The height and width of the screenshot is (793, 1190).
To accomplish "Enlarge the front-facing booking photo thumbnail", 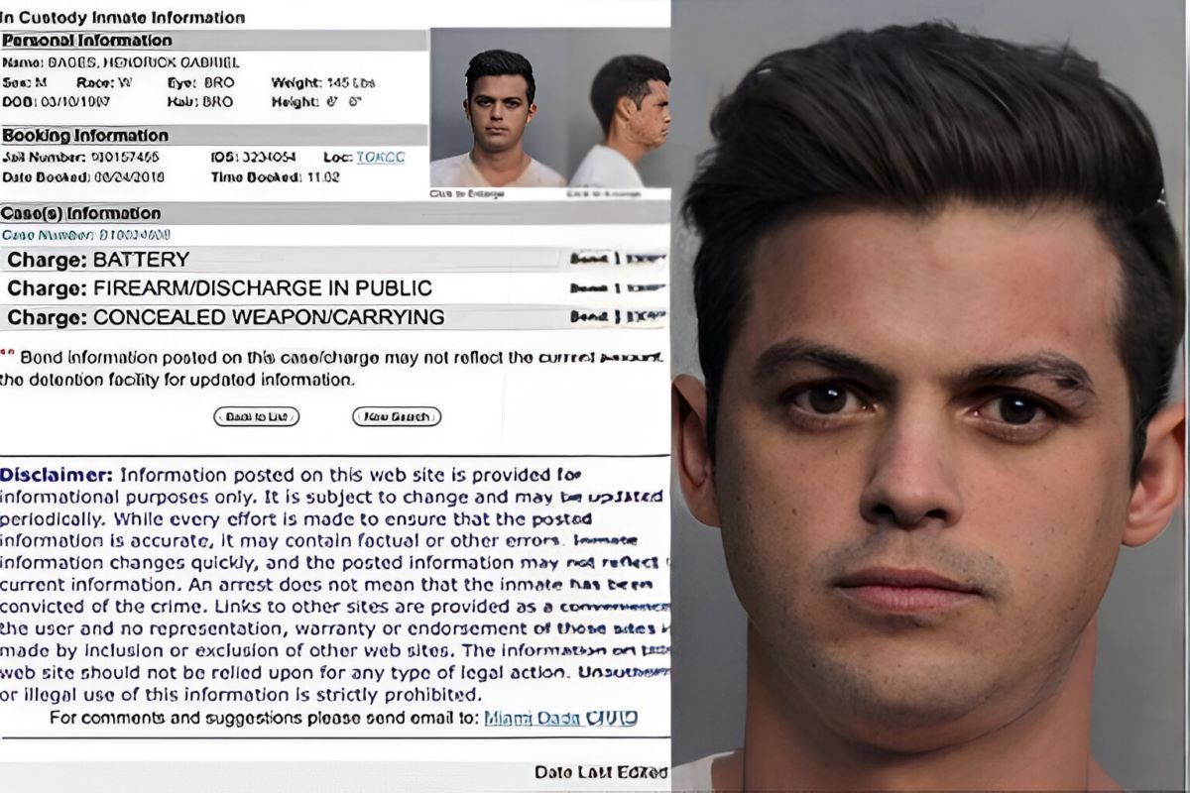I will (x=499, y=117).
